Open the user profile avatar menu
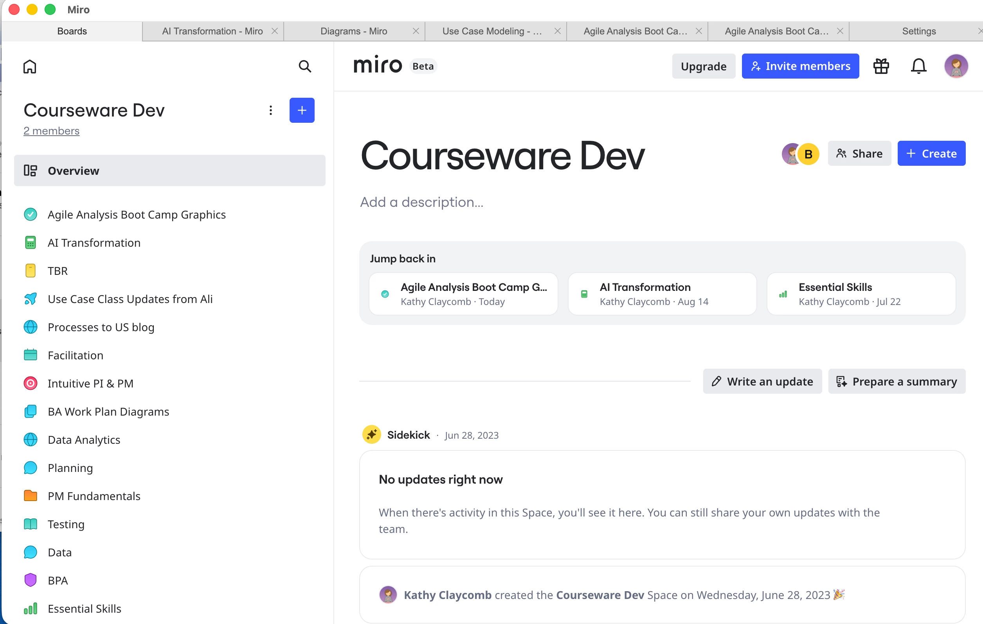This screenshot has height=624, width=983. coord(956,66)
